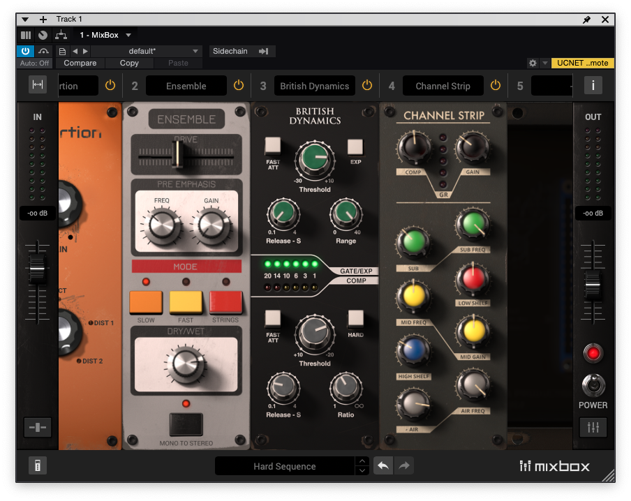Open the mixer faders icon under POWER

(593, 427)
